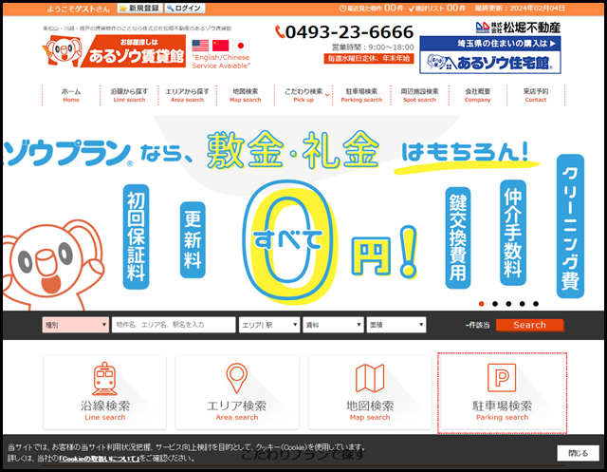Open the エリア検索 Area search card
The width and height of the screenshot is (607, 472).
(x=237, y=392)
